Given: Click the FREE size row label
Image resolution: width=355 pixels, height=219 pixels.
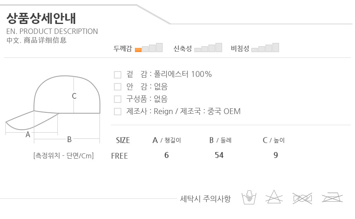Looking at the screenshot, I should click(x=119, y=156).
